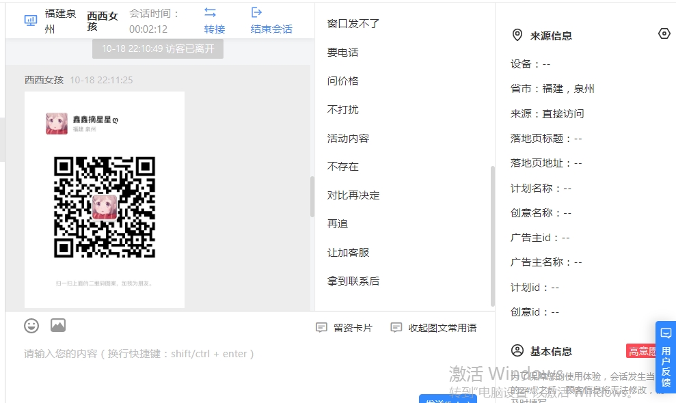
Task: Click the 计划名称 row
Action: coord(541,189)
